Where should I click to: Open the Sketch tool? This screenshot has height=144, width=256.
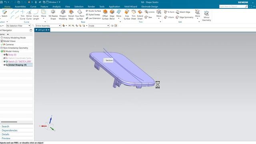coord(4,14)
